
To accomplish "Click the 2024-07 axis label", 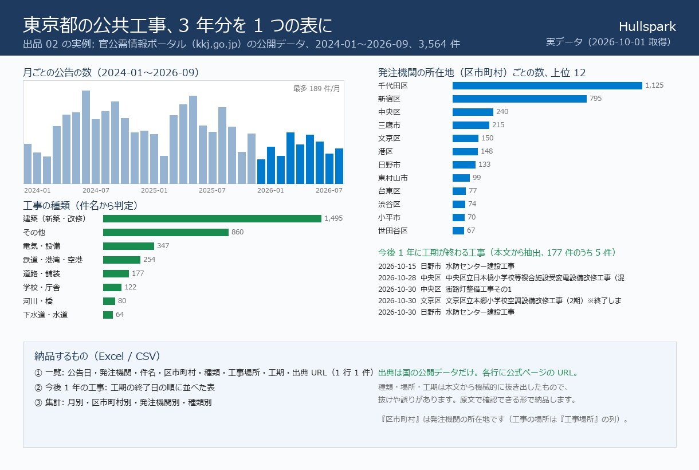I will (96, 190).
